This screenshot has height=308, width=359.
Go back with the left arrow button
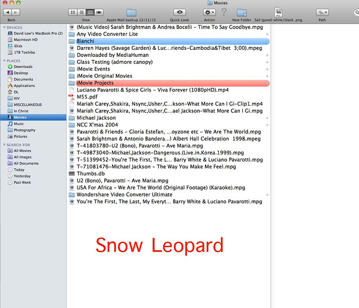point(8,12)
